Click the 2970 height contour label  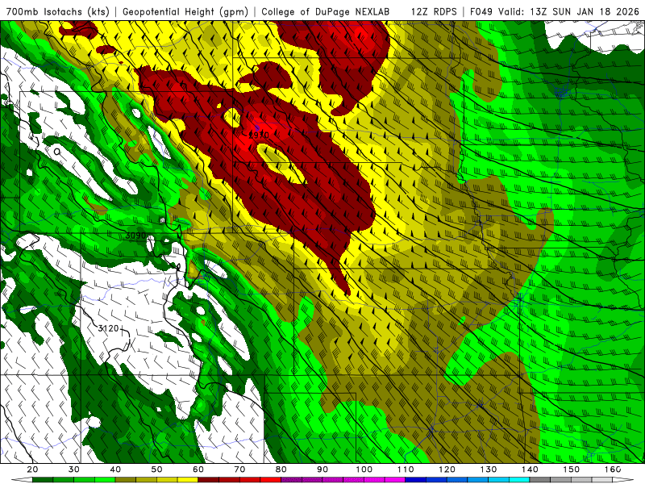click(x=259, y=135)
